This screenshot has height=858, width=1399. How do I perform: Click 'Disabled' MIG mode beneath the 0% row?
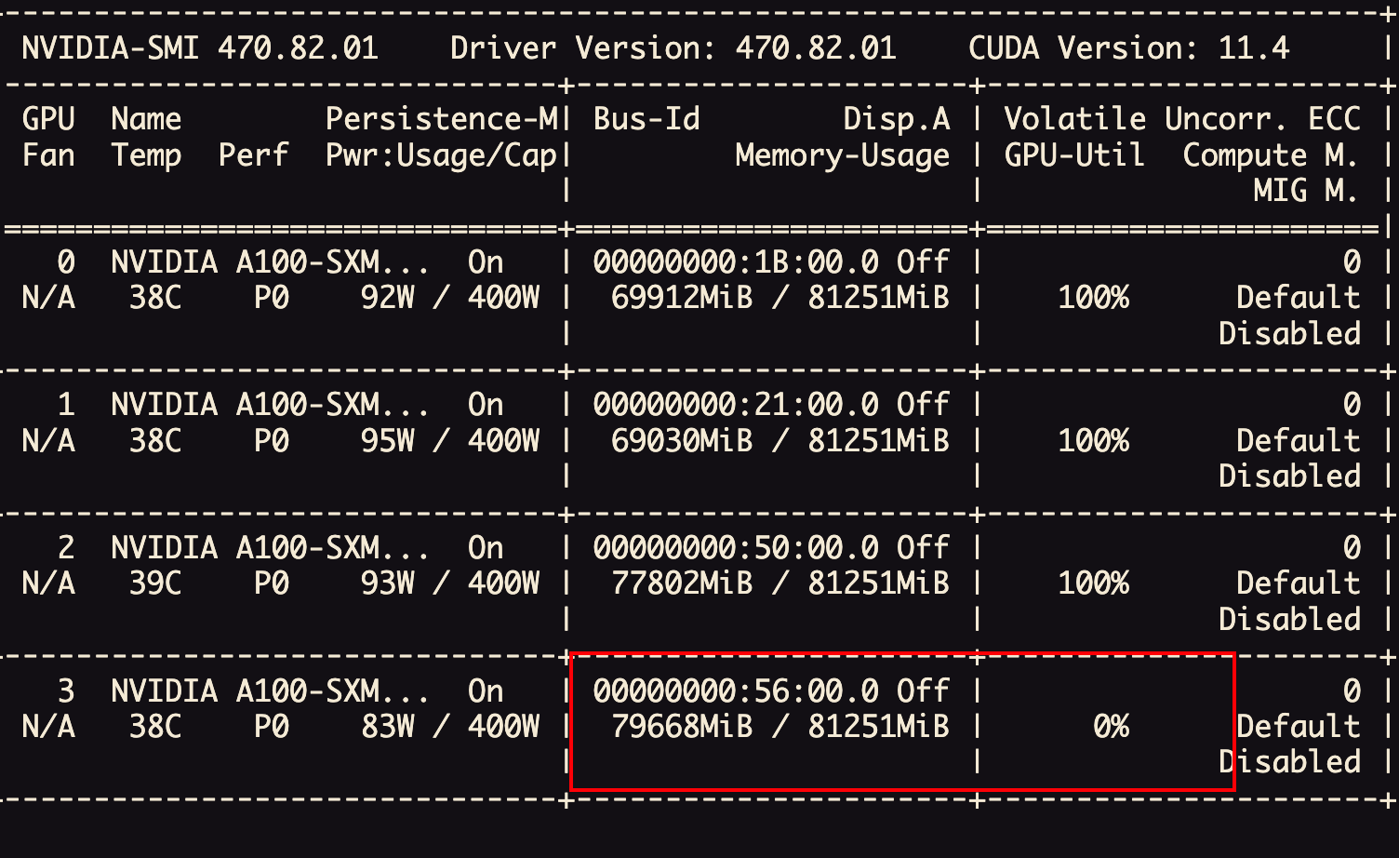click(1289, 761)
